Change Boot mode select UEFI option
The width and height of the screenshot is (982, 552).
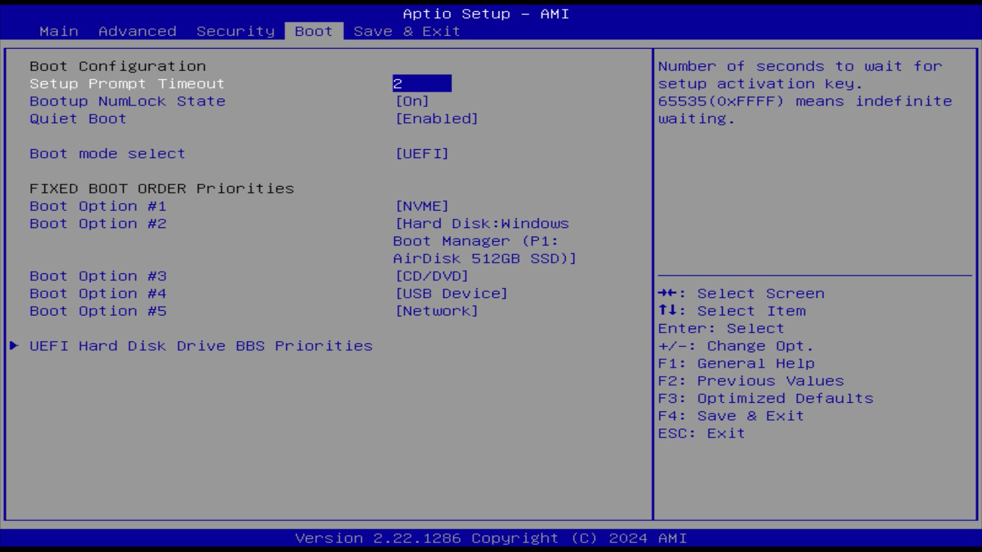click(422, 154)
